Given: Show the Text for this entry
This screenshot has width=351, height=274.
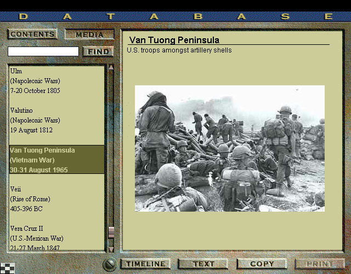Looking at the screenshot, I should tap(203, 264).
